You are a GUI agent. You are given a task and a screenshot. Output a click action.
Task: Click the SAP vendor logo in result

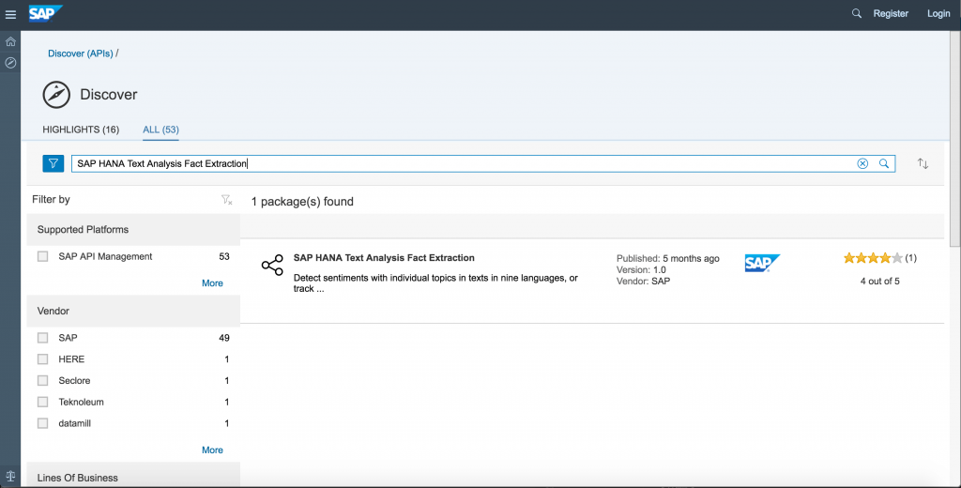pyautogui.click(x=762, y=263)
